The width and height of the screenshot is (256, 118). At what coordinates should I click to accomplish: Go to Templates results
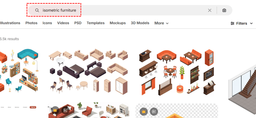96,23
